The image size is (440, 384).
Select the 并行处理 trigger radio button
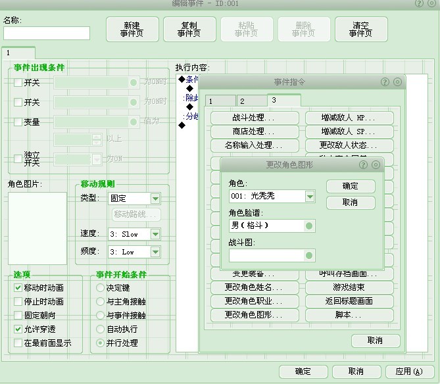click(100, 343)
